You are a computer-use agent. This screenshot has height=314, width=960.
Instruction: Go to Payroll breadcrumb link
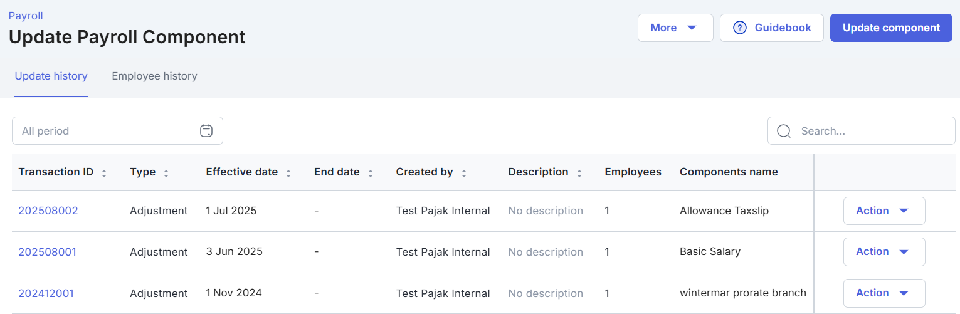[26, 16]
